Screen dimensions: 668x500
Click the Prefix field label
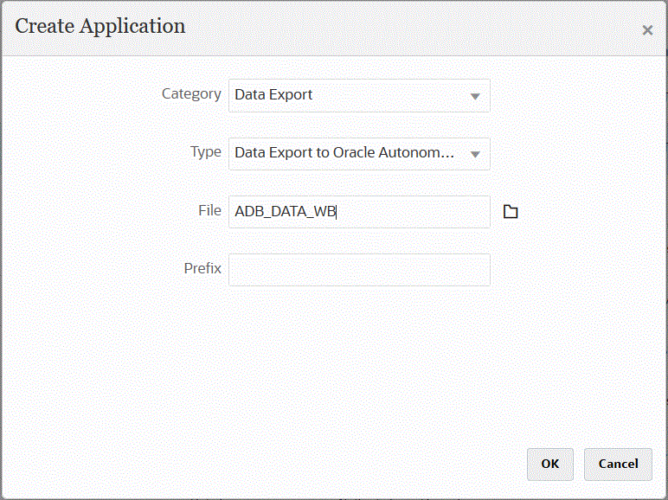point(202,268)
